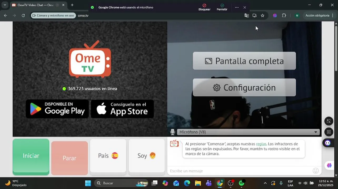Open OBS Studio from taskbar
The width and height of the screenshot is (338, 189).
[231, 183]
